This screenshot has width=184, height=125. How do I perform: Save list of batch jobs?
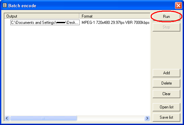tap(166, 117)
